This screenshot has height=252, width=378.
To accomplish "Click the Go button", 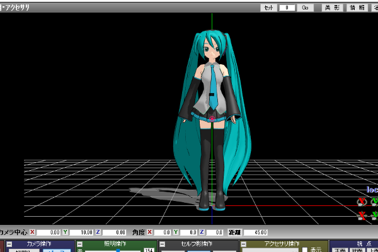I will 305,8.
